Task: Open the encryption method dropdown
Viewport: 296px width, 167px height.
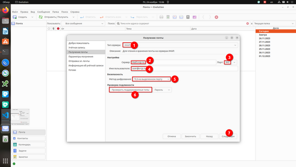Action: [151, 79]
